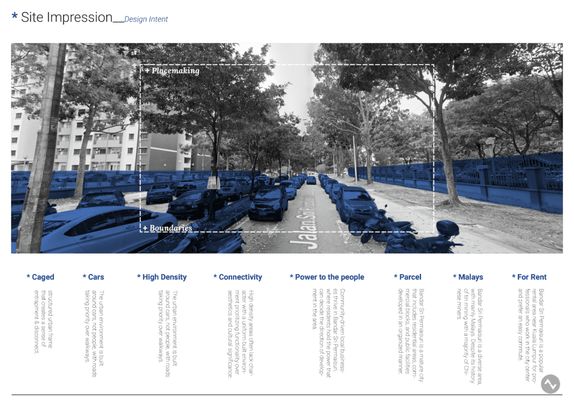The width and height of the screenshot is (574, 406).
Task: Click the High Density heading
Action: [x=162, y=277]
